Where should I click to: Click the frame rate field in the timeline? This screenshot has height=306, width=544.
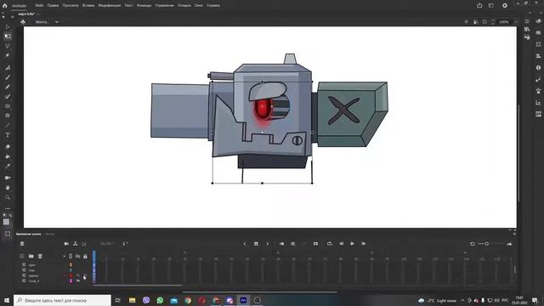[x=107, y=244]
